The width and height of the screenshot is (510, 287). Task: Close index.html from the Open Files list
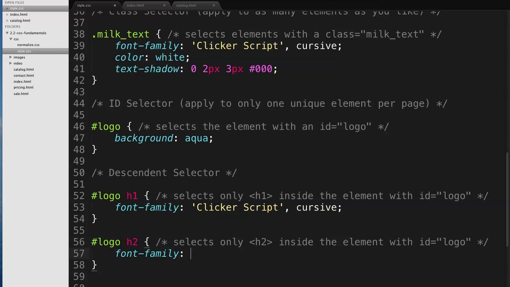[x=7, y=14]
